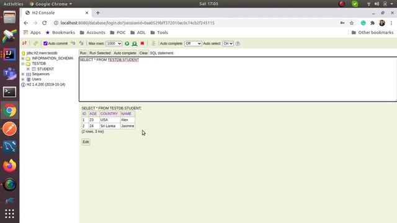397x223 pixels.
Task: Clear the SQL statement with Clear button
Action: click(x=143, y=53)
